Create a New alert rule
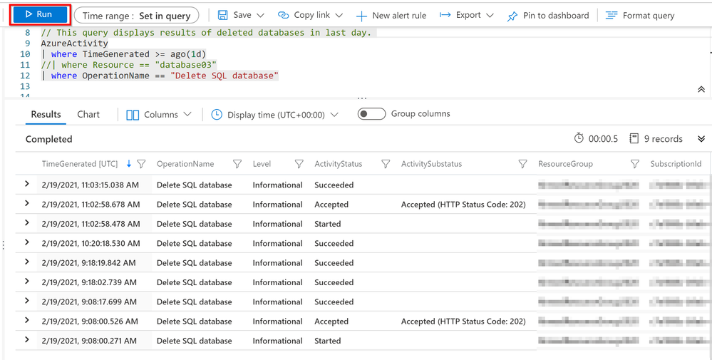This screenshot has height=360, width=712. [391, 16]
